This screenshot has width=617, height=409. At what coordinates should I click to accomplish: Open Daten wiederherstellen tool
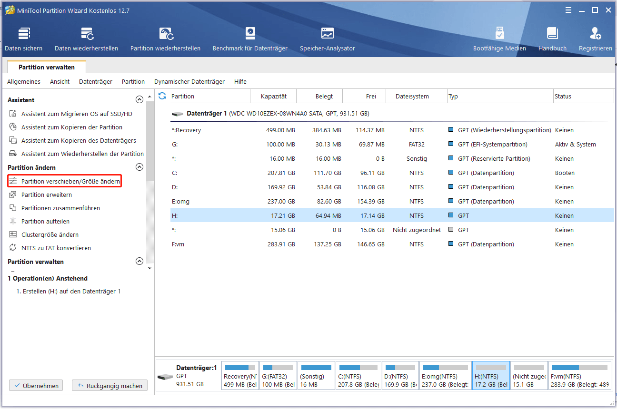[x=86, y=39]
